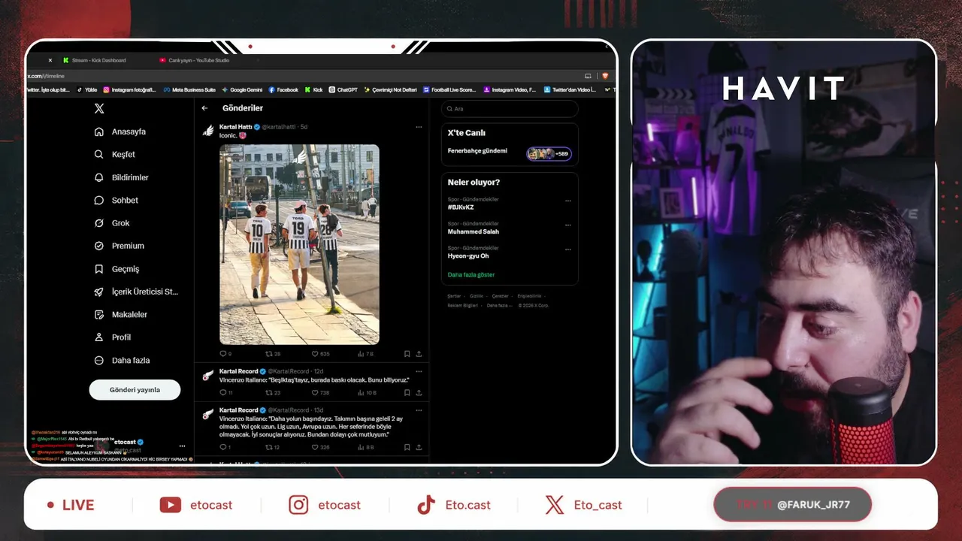
Task: Open Facebook bookmark in bookmarks bar
Action: [283, 89]
